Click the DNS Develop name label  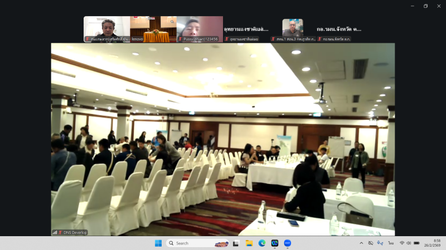coord(75,232)
